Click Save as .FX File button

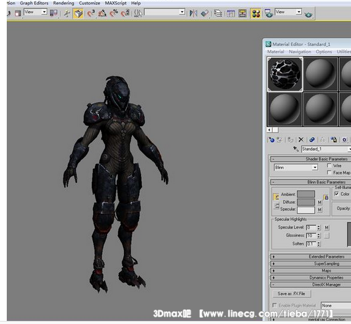tap(291, 294)
